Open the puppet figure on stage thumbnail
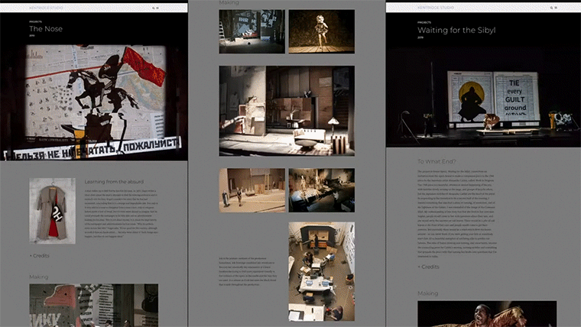This screenshot has height=327, width=581. (321, 31)
